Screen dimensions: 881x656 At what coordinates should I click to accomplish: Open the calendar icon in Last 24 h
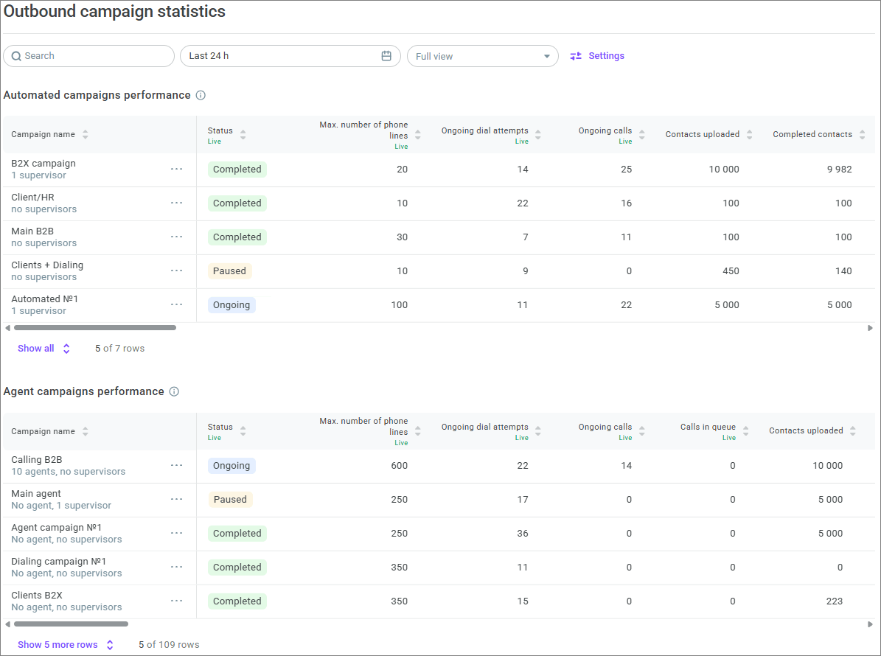[386, 56]
